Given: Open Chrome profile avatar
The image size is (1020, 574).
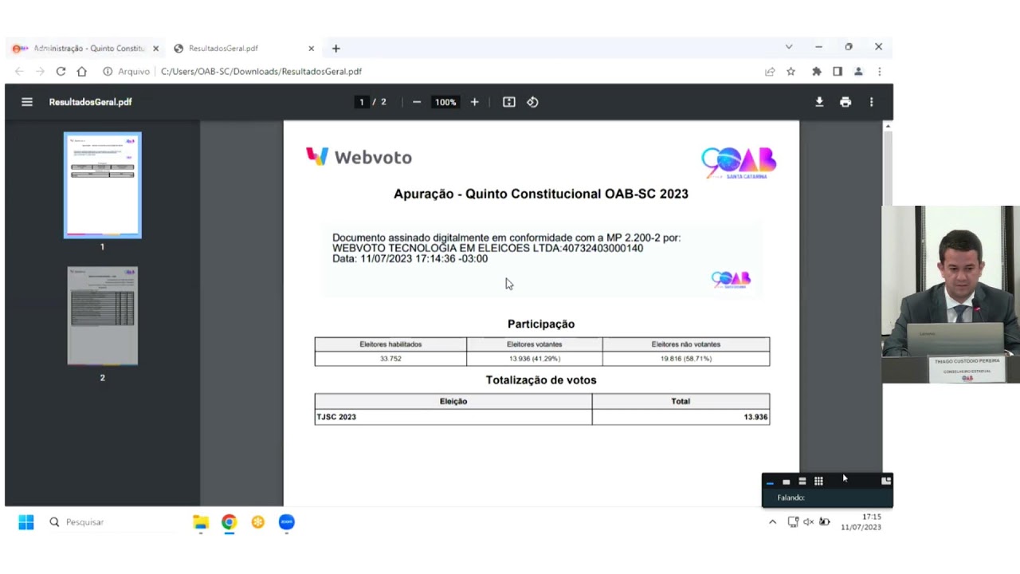Looking at the screenshot, I should [858, 71].
